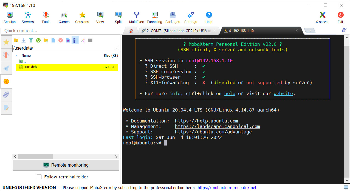The image size is (350, 191).
Task: Create a new file in SFTP browser
Action: [x=53, y=40]
